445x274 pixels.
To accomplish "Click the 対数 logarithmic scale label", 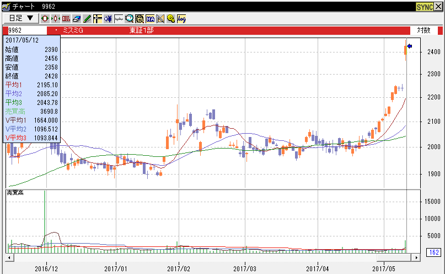I will 423,30.
